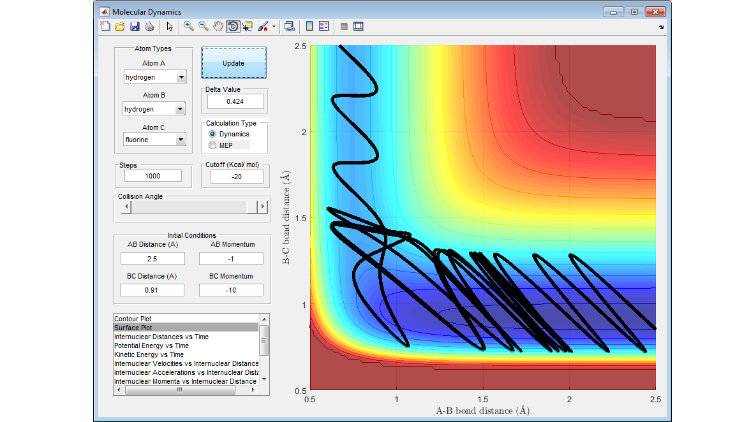The width and height of the screenshot is (735, 422).
Task: Open file using the folder icon
Action: (119, 26)
